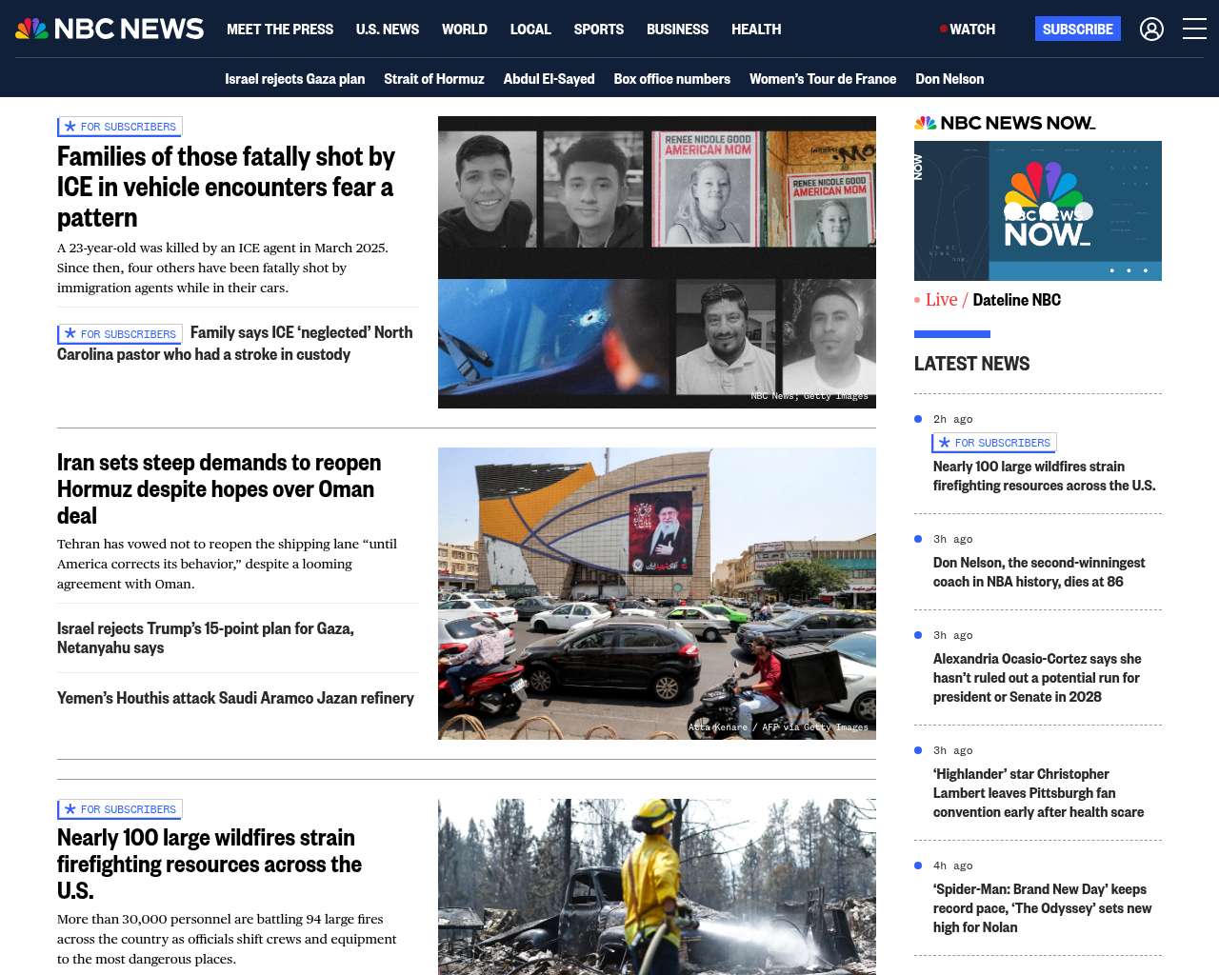Open Meet the Press section

[280, 30]
